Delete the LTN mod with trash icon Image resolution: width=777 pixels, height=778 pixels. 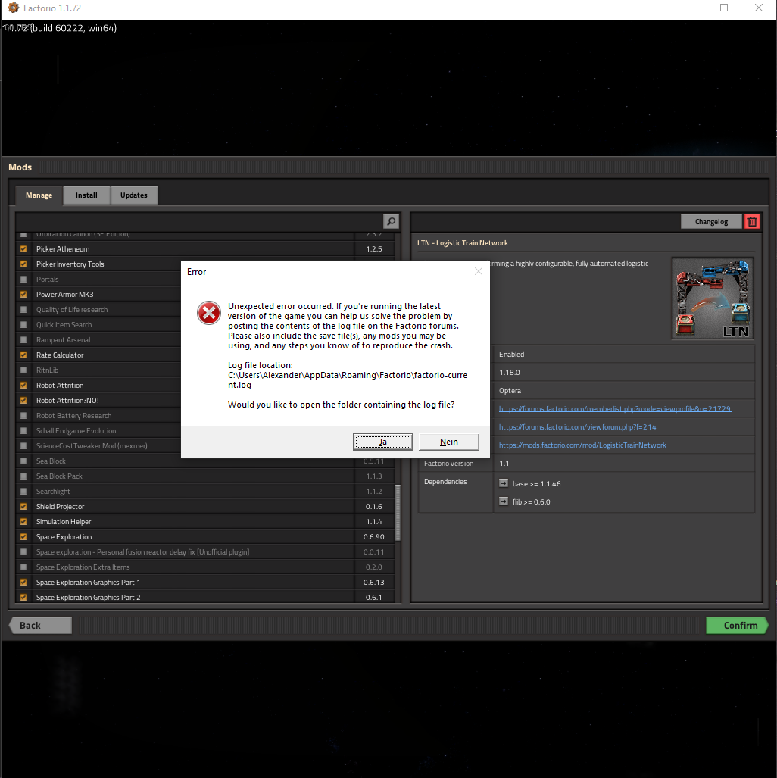point(752,222)
